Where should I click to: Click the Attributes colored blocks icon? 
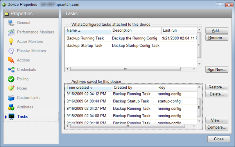point(11,107)
